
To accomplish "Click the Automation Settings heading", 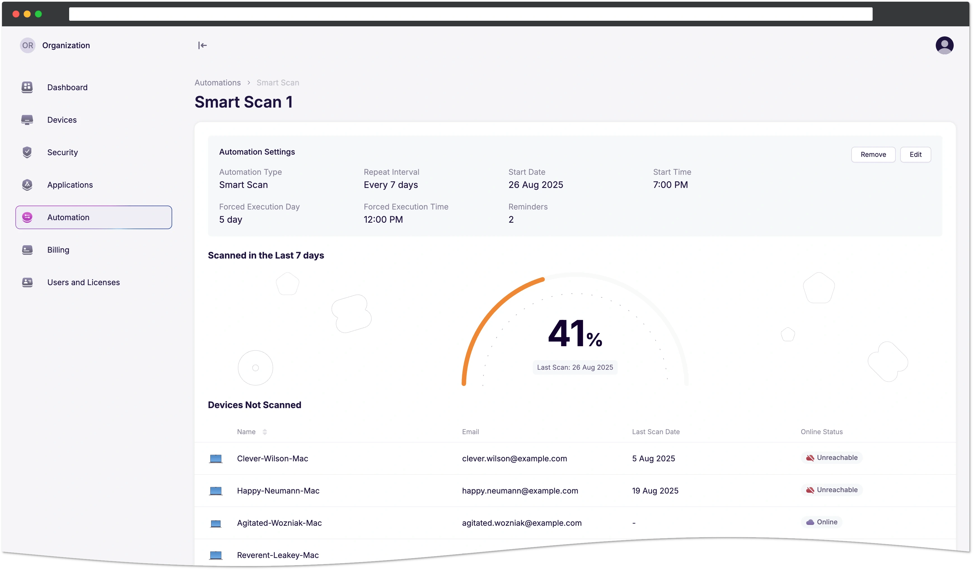I will [x=257, y=152].
